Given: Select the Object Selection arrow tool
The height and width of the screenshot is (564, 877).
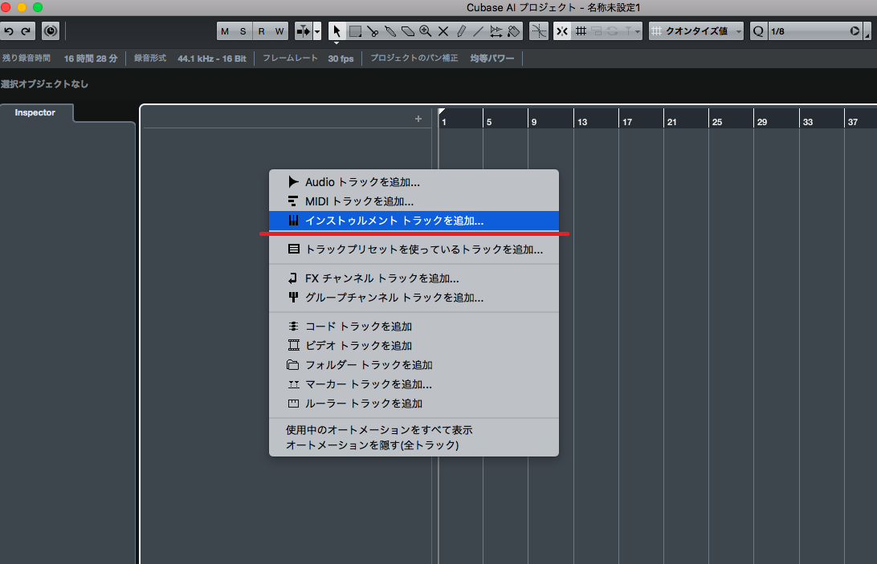Looking at the screenshot, I should [x=337, y=31].
